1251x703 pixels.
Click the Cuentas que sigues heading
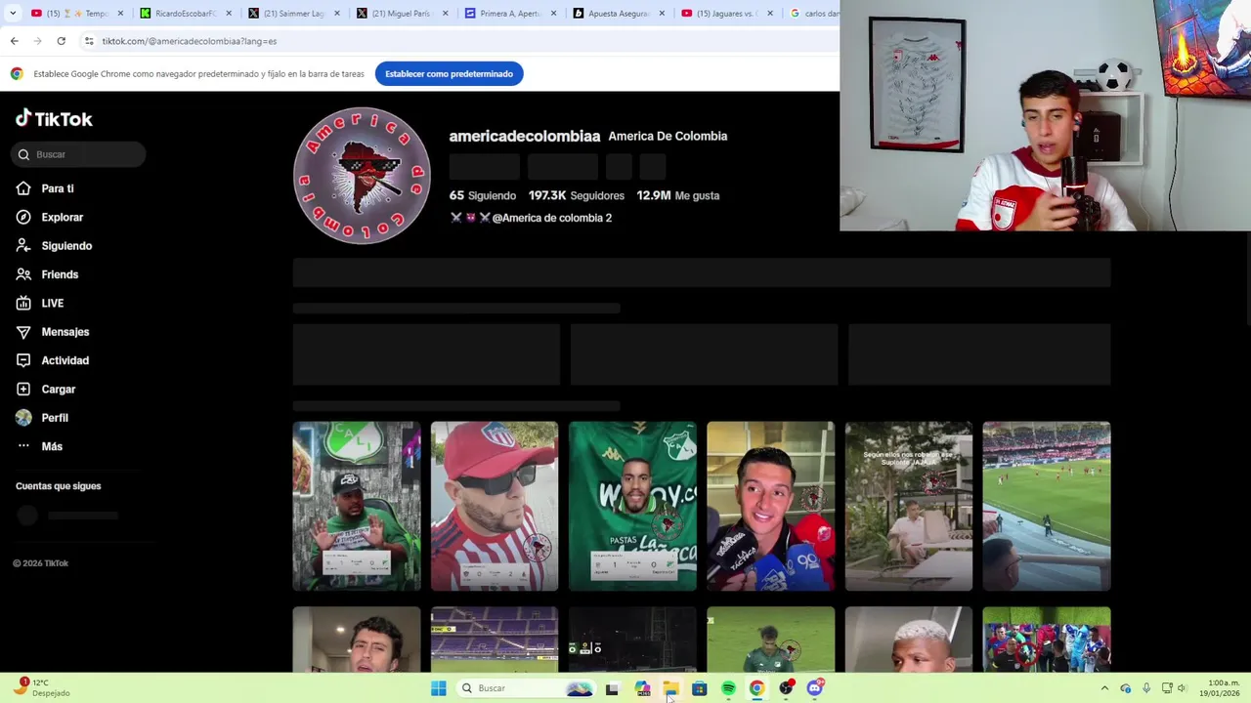pos(58,486)
